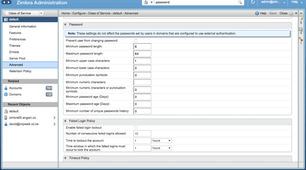
Task: Click the Time to lockout value field
Action: coord(142,141)
